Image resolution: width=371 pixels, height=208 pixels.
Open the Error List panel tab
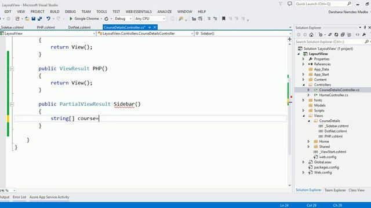19,197
